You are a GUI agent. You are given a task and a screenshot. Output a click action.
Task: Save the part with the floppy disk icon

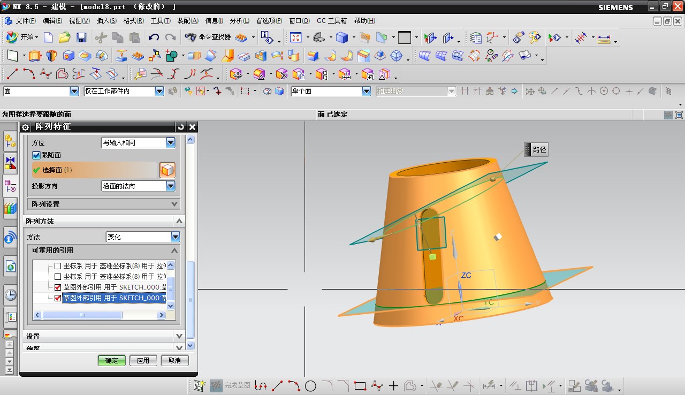[x=81, y=37]
